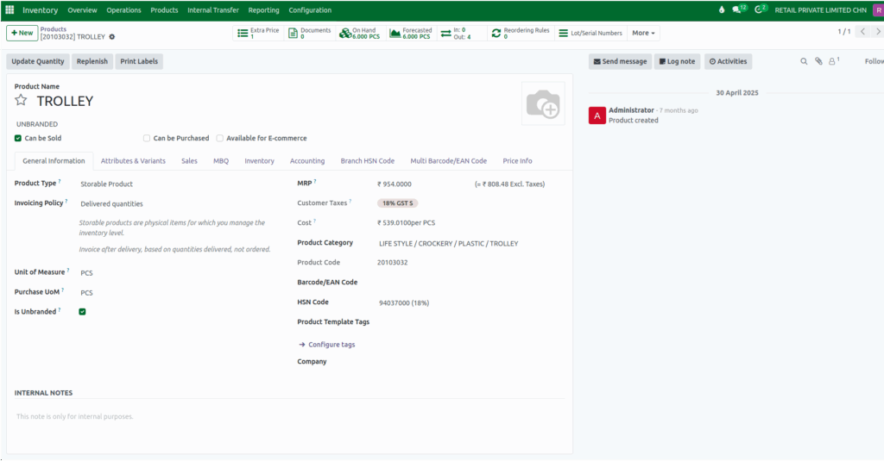Open Reordering Rules stat button
Viewport: 884px width, 461px height.
coord(521,34)
